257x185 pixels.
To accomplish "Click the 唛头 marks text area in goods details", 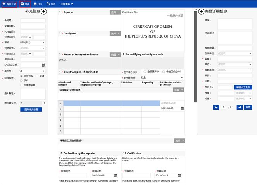I will click(235, 24).
